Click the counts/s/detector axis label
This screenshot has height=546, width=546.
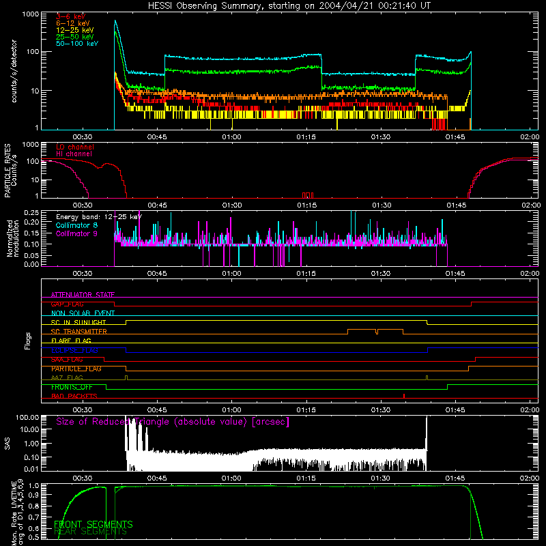point(14,71)
